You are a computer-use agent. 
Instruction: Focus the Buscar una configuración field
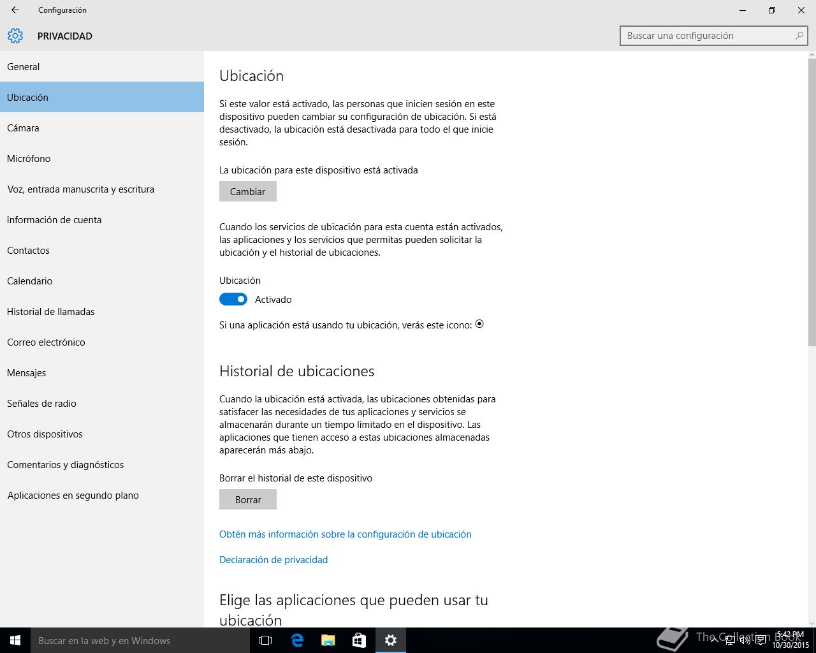coord(714,36)
